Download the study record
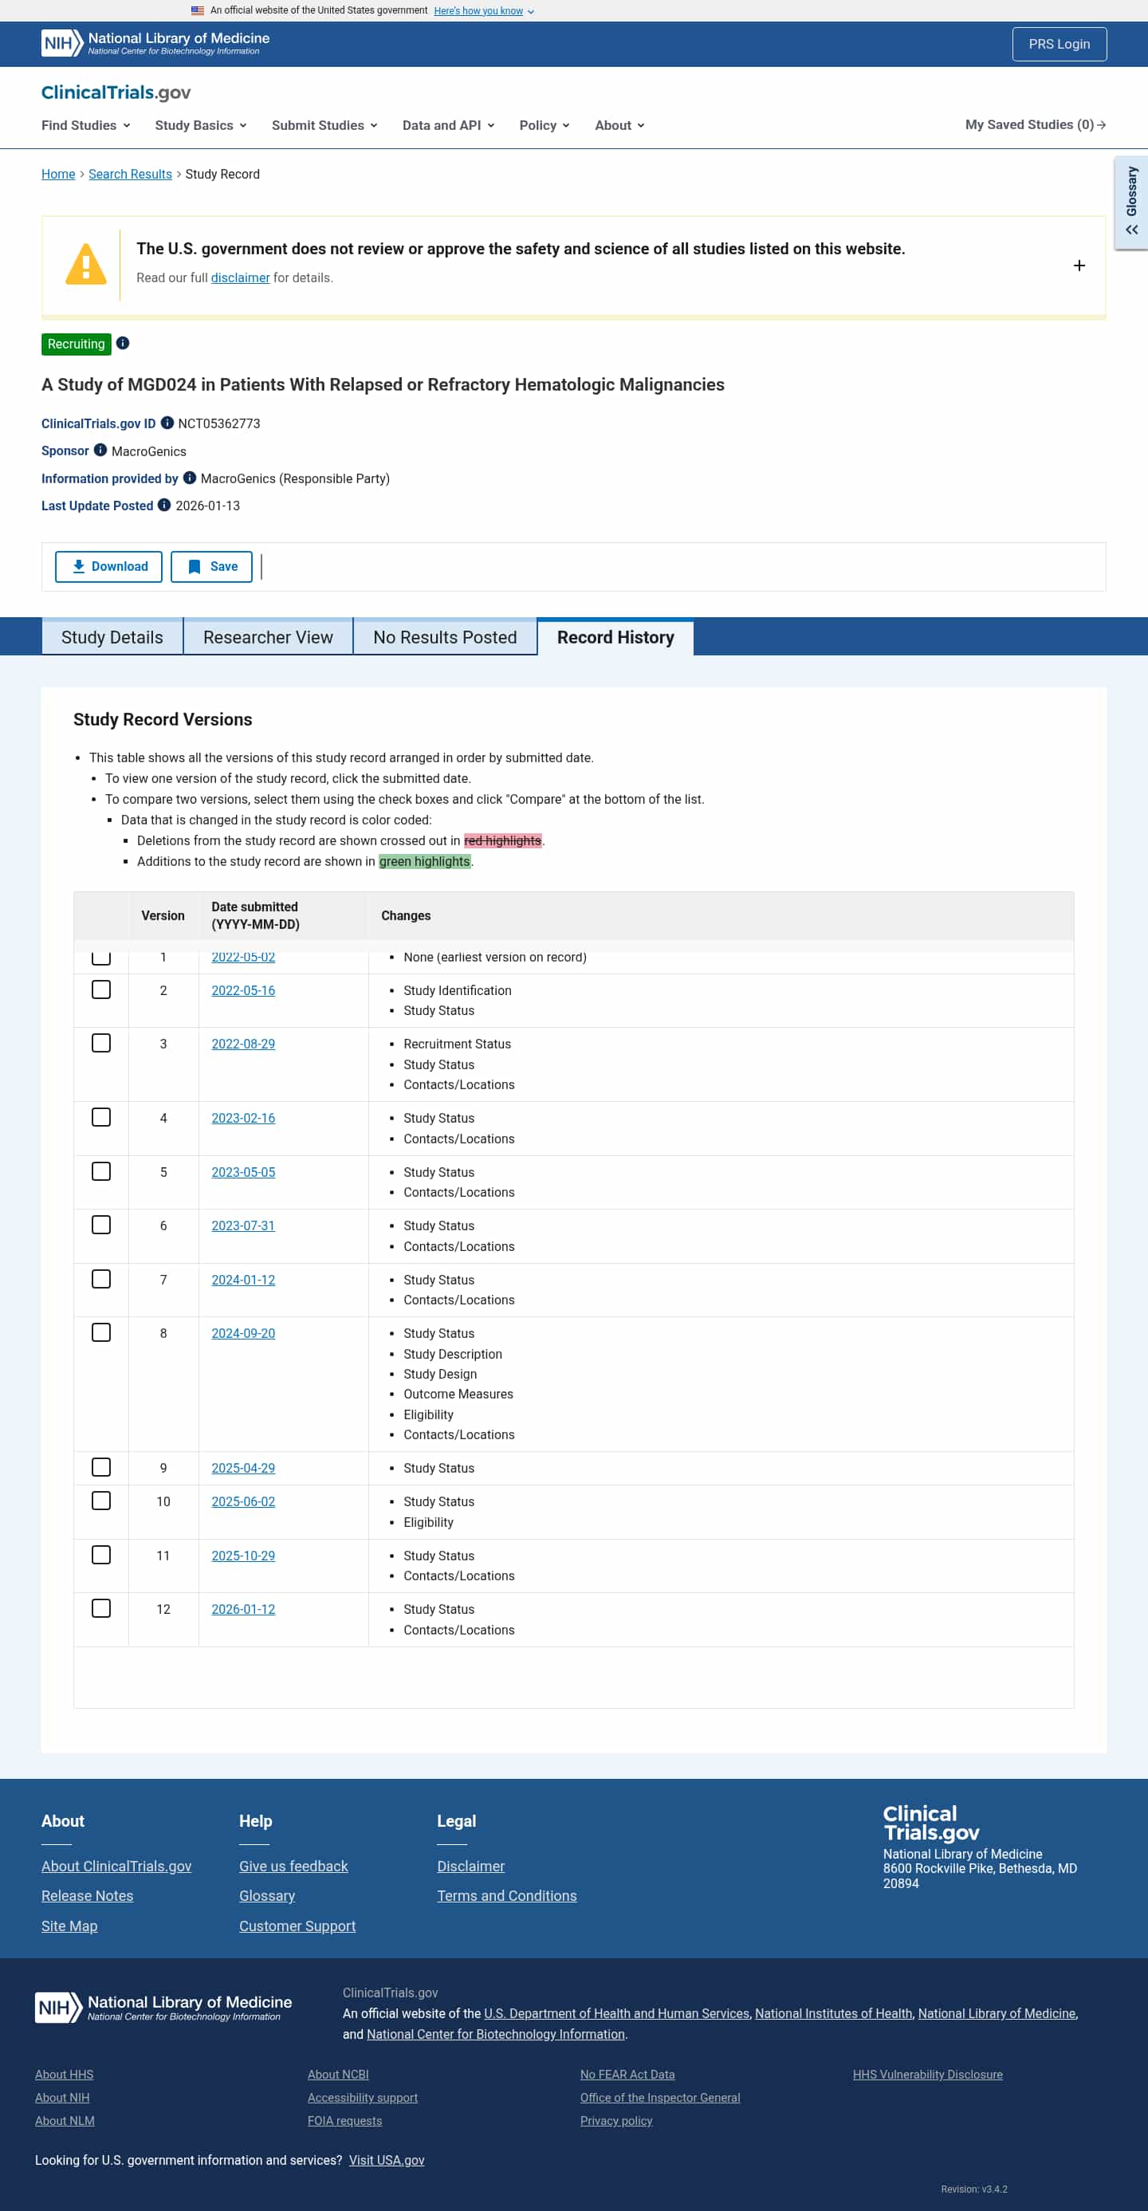The width and height of the screenshot is (1148, 2211). pos(109,566)
